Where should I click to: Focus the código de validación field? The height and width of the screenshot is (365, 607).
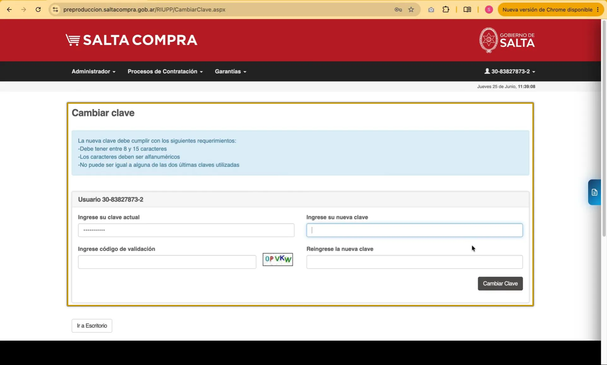click(x=167, y=262)
